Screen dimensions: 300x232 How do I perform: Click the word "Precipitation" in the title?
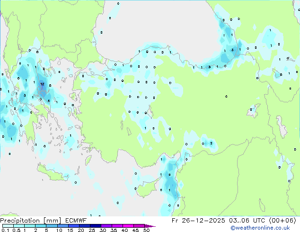[x=20, y=221]
